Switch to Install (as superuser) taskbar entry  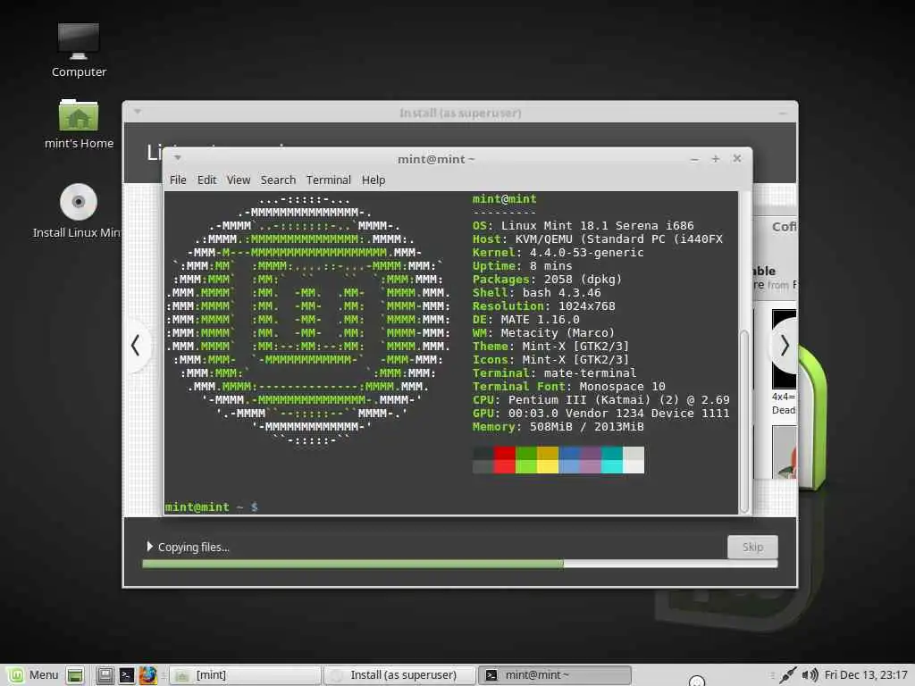tap(399, 675)
